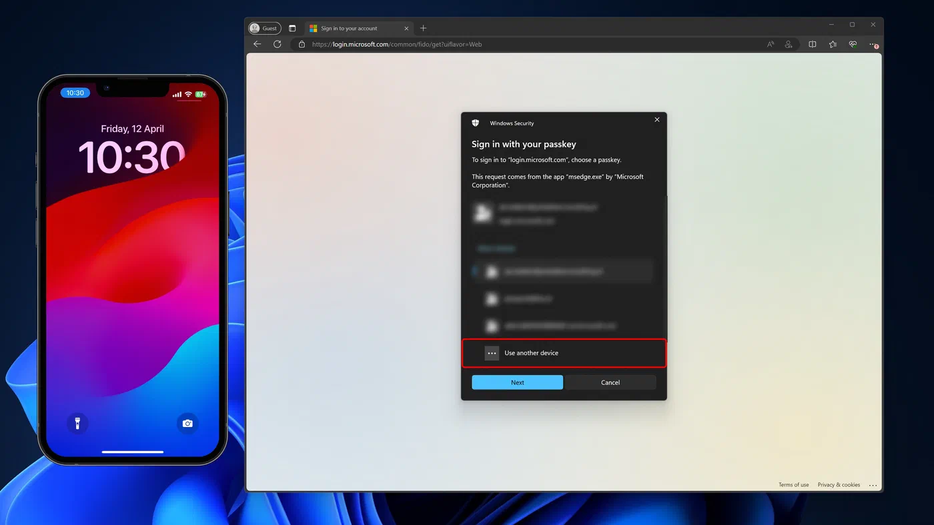Viewport: 934px width, 525px height.
Task: Open the Privacy & cookies link
Action: pyautogui.click(x=839, y=484)
